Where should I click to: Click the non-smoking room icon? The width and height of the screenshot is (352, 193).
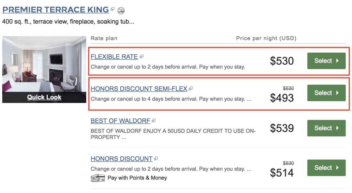(121, 11)
